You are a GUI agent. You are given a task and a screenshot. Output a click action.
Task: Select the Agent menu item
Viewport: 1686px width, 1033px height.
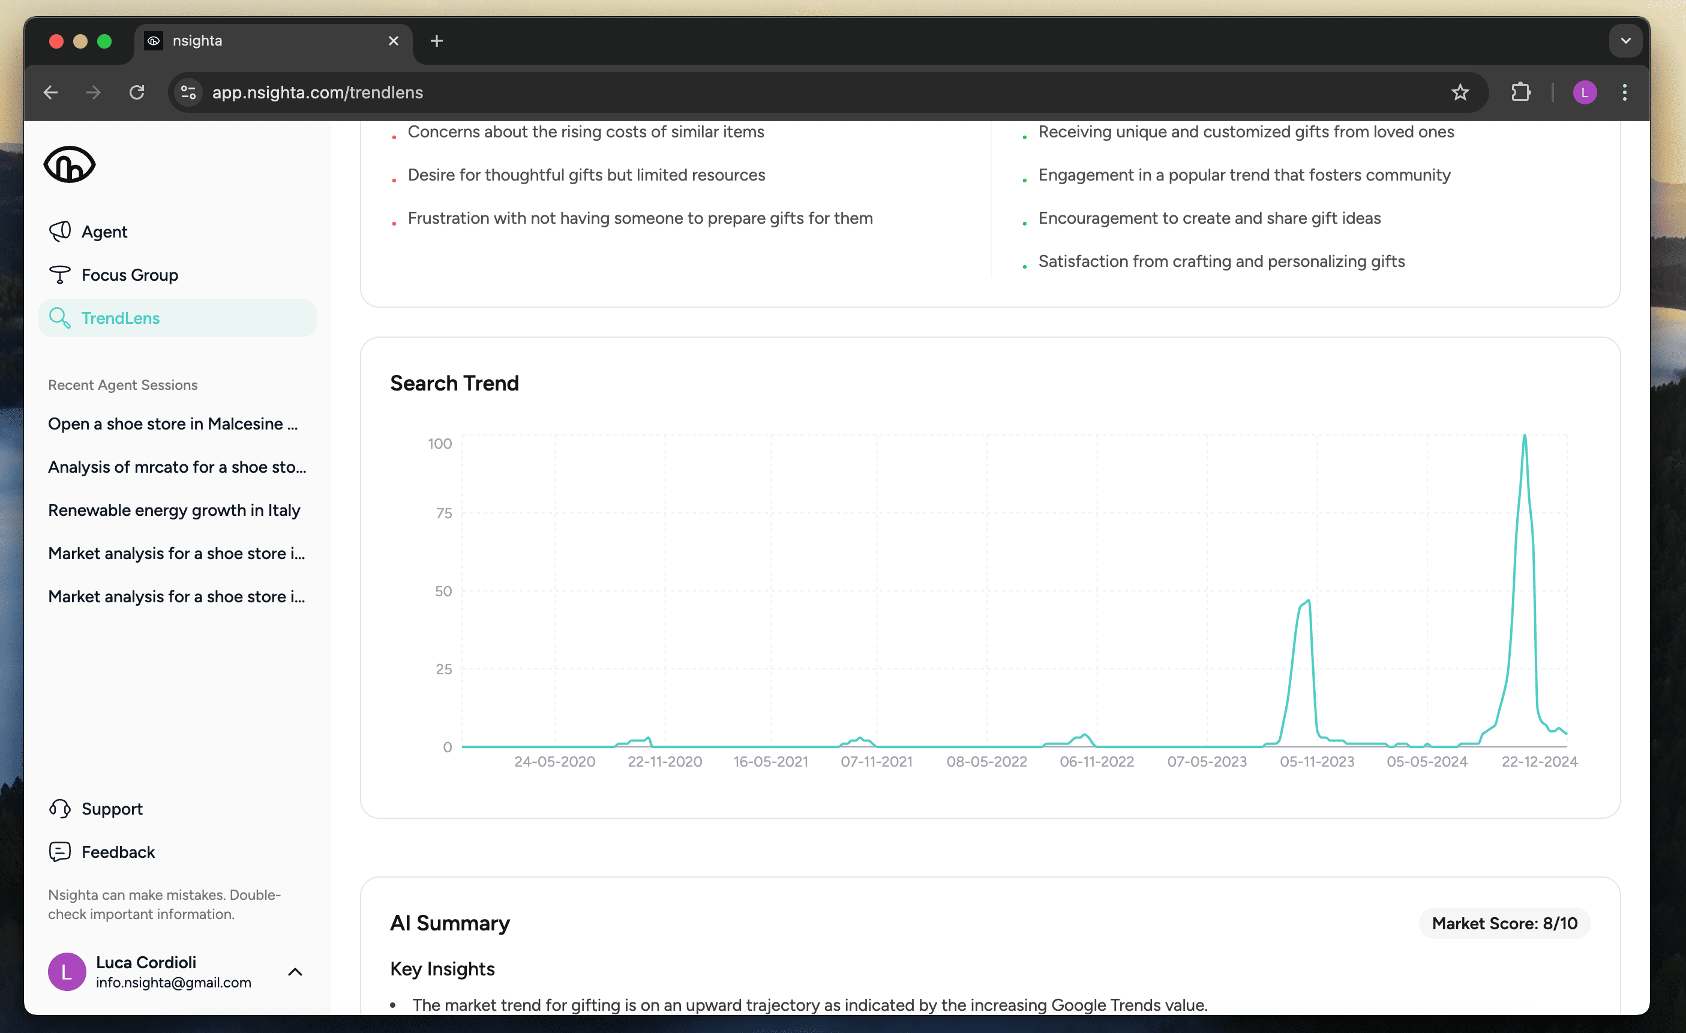point(105,231)
